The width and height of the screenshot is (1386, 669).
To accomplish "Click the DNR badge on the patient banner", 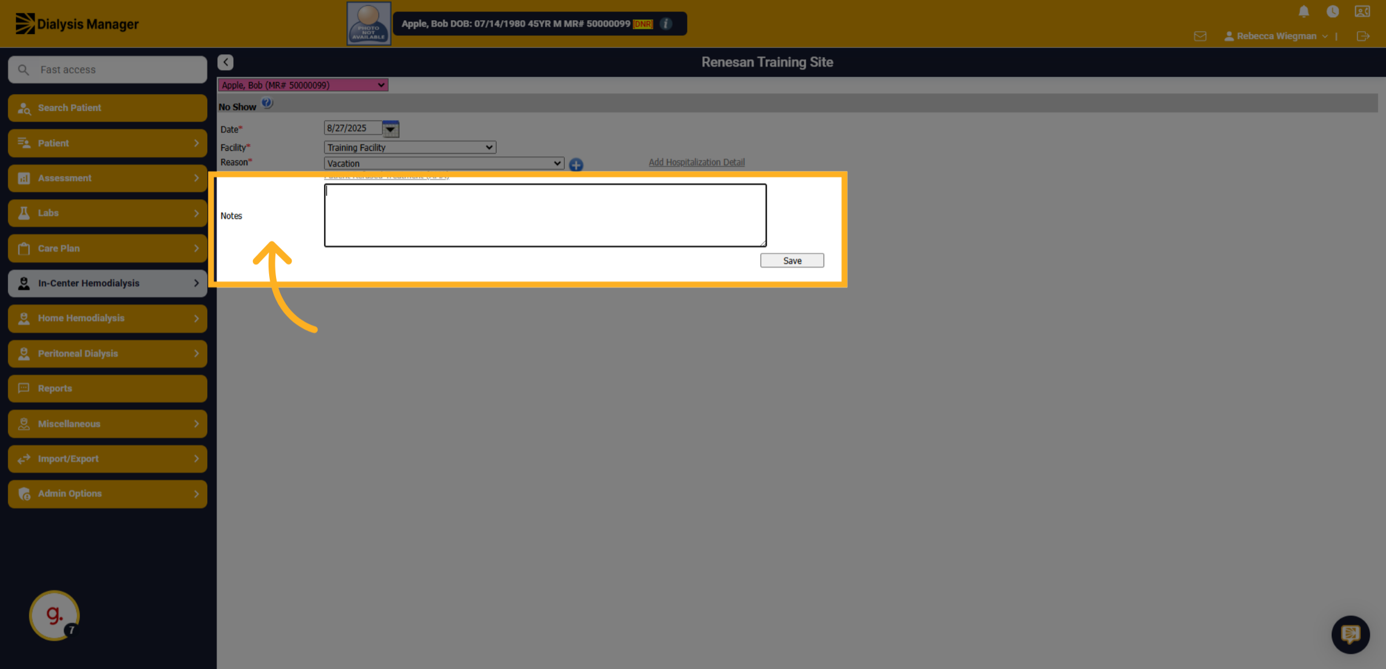I will (643, 24).
